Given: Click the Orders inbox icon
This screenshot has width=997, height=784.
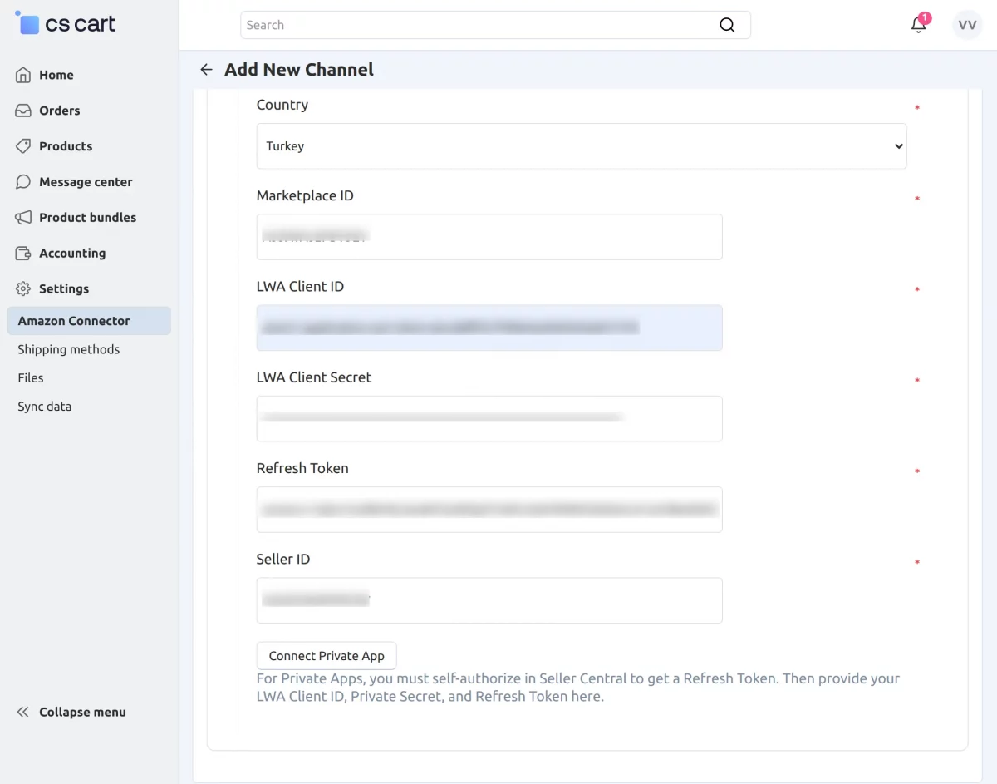Looking at the screenshot, I should click(x=23, y=111).
